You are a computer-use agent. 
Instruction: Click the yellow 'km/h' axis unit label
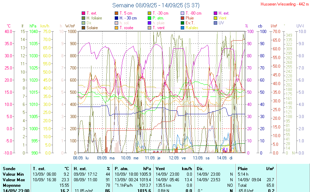(45, 26)
